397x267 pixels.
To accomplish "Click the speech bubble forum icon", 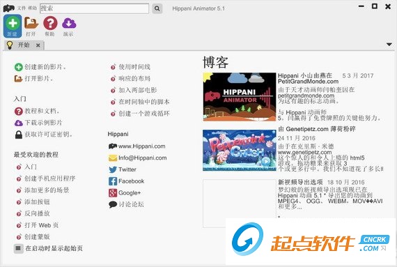I will tap(113, 204).
